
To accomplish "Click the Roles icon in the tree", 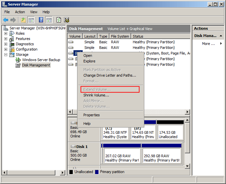I will coord(12,33).
